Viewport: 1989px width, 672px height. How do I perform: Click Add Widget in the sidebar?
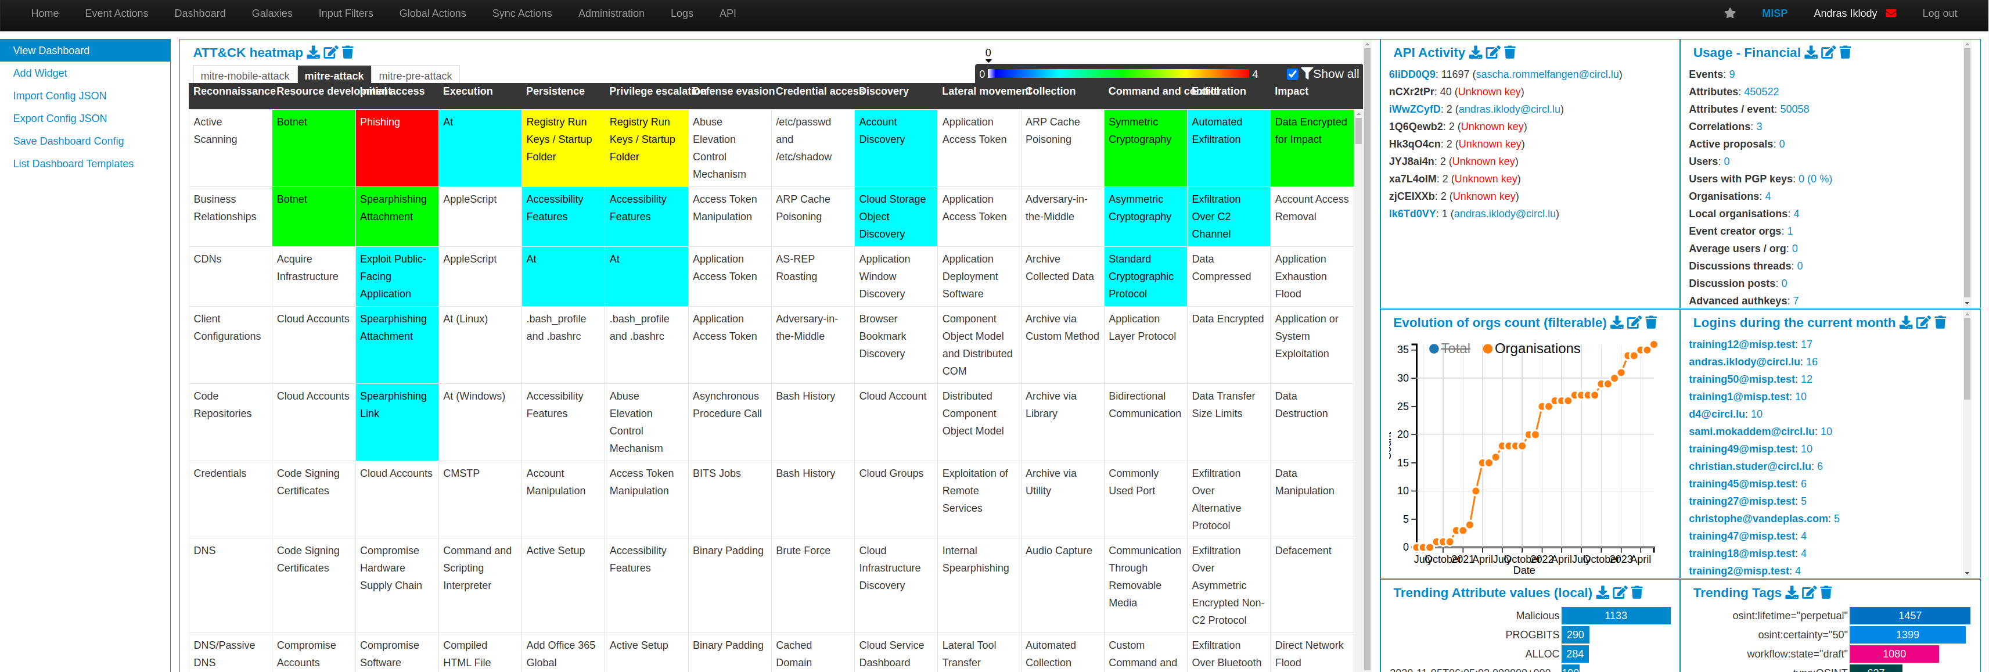(40, 73)
